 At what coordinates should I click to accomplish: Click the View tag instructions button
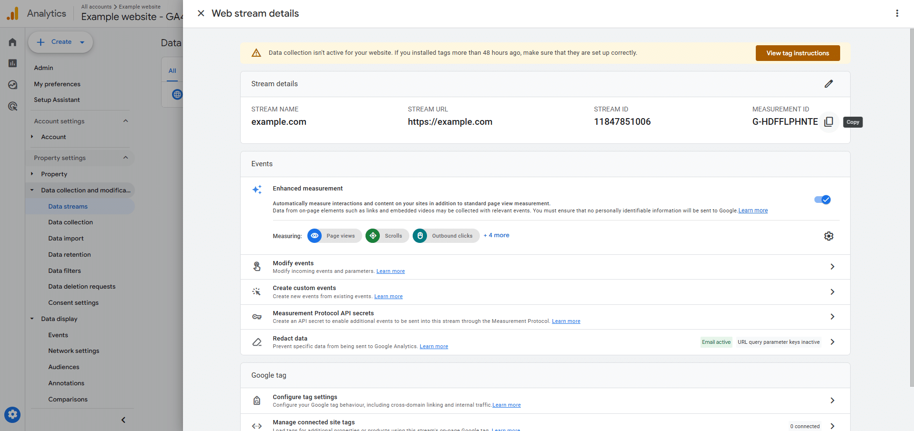(x=797, y=53)
